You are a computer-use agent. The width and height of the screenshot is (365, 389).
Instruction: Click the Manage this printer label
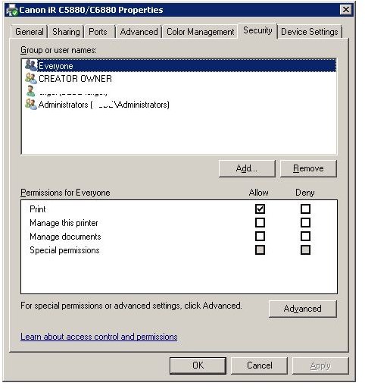(x=64, y=223)
